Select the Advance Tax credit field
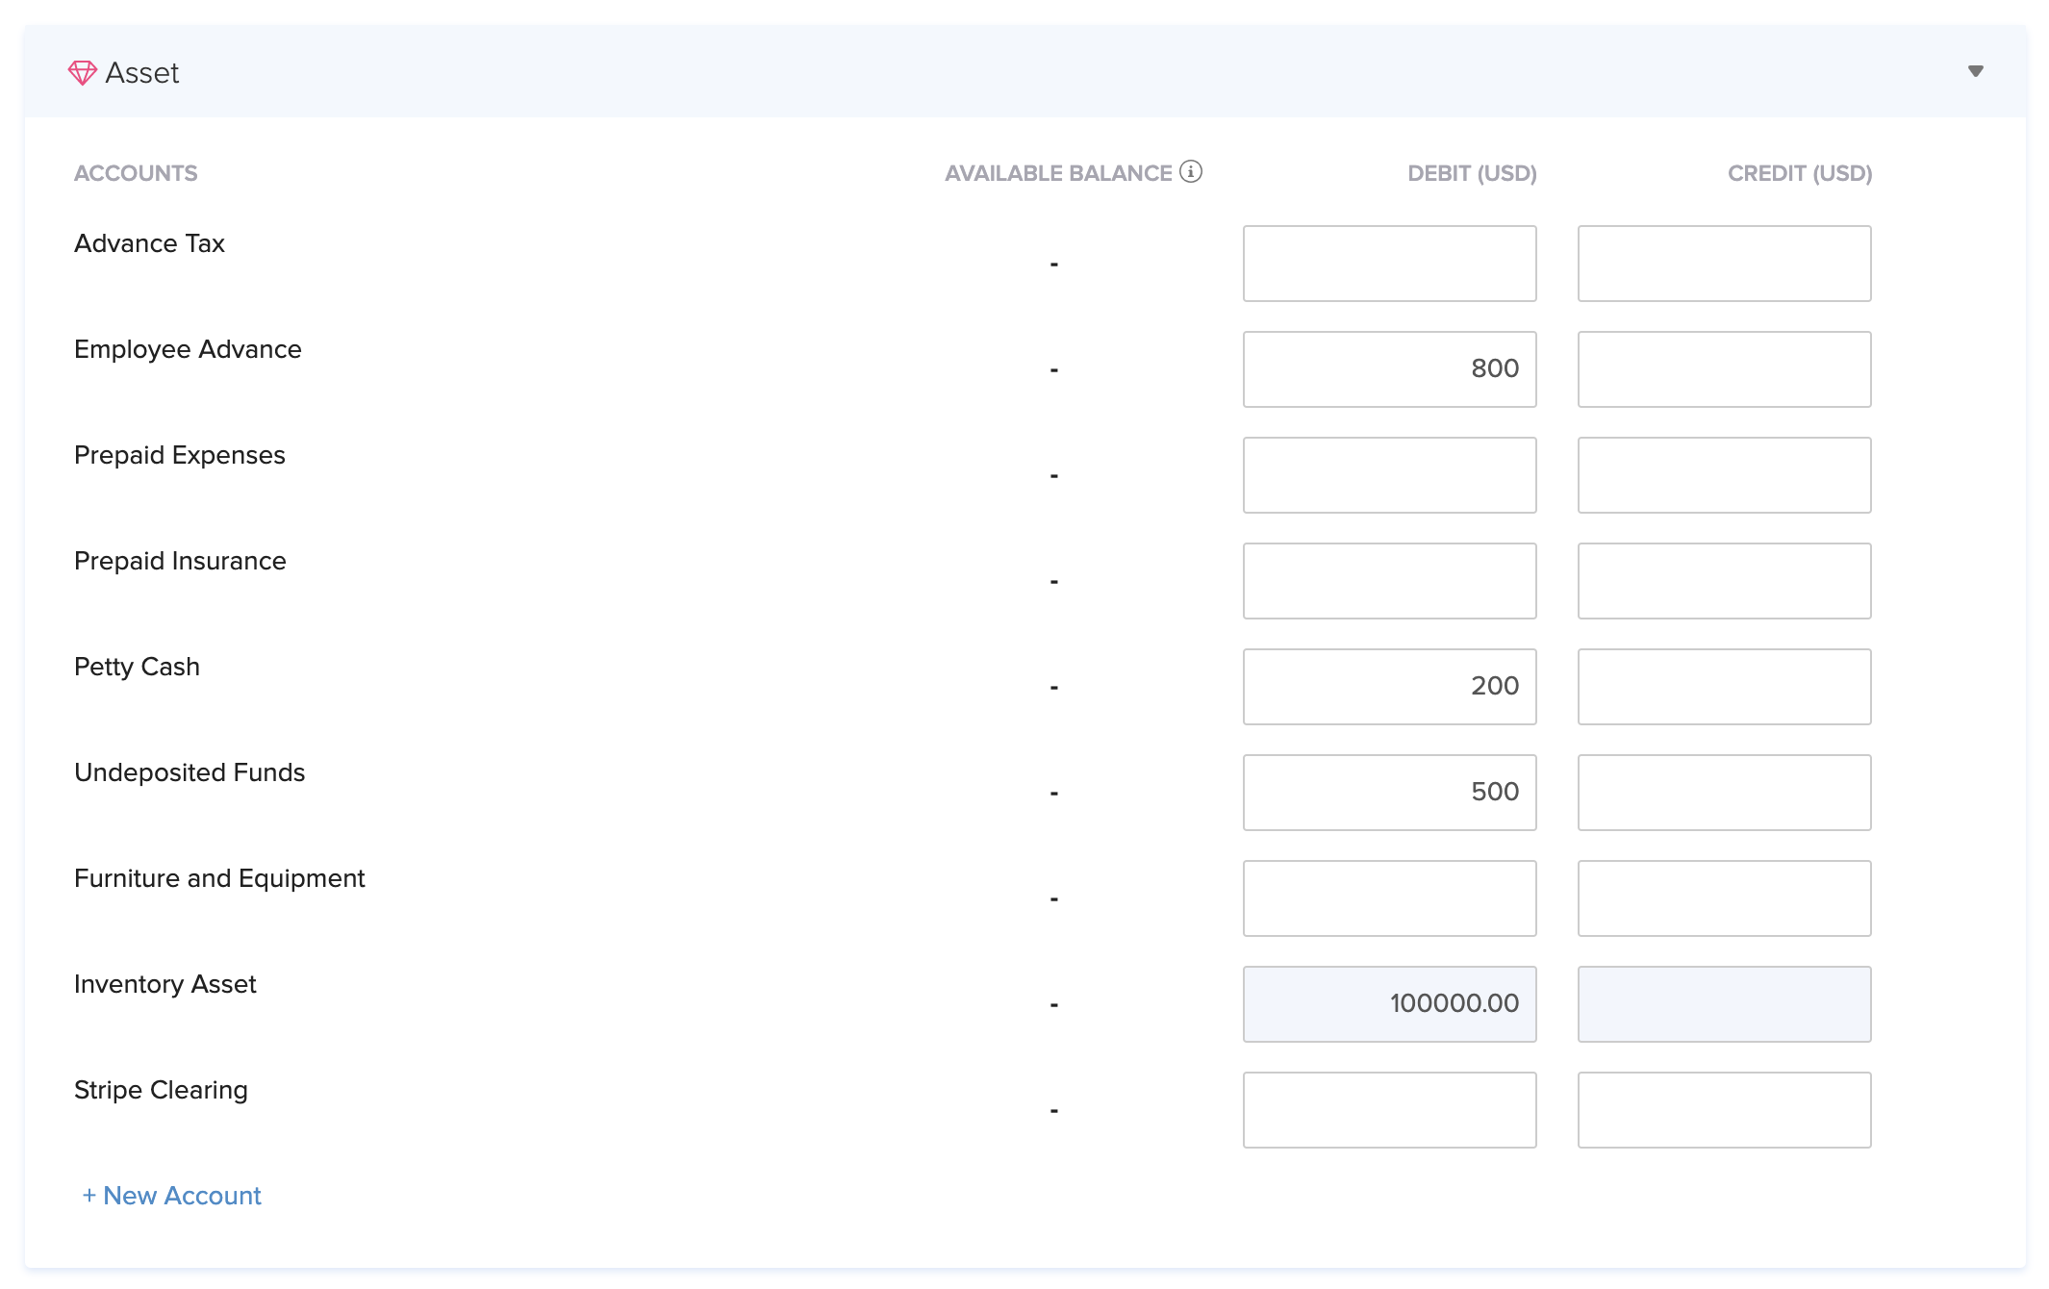The image size is (2049, 1289). tap(1723, 263)
